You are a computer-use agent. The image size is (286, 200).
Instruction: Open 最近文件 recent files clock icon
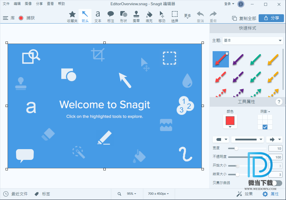tap(6, 194)
